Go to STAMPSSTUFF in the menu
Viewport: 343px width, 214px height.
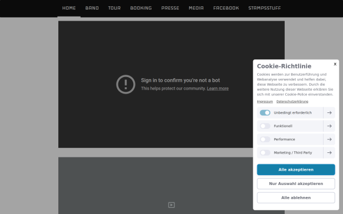265,8
